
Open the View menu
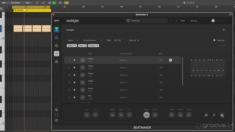pyautogui.click(x=27, y=3)
